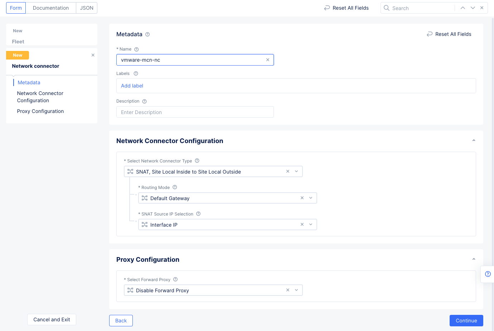Collapse the Network Connector Configuration section

pyautogui.click(x=474, y=141)
